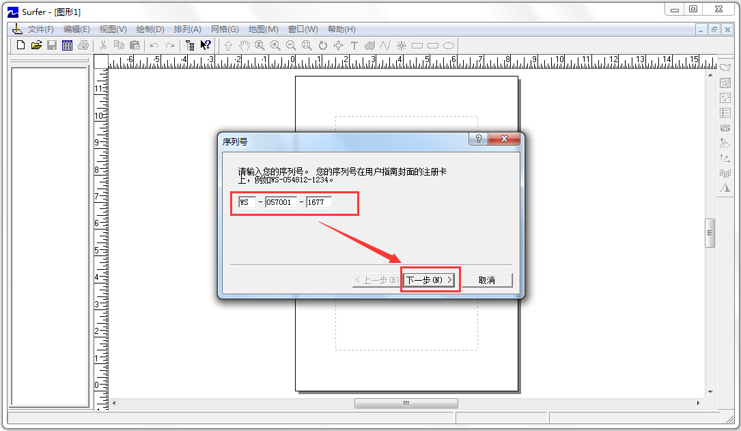
Task: Click the wireframe map icon
Action: click(x=725, y=173)
